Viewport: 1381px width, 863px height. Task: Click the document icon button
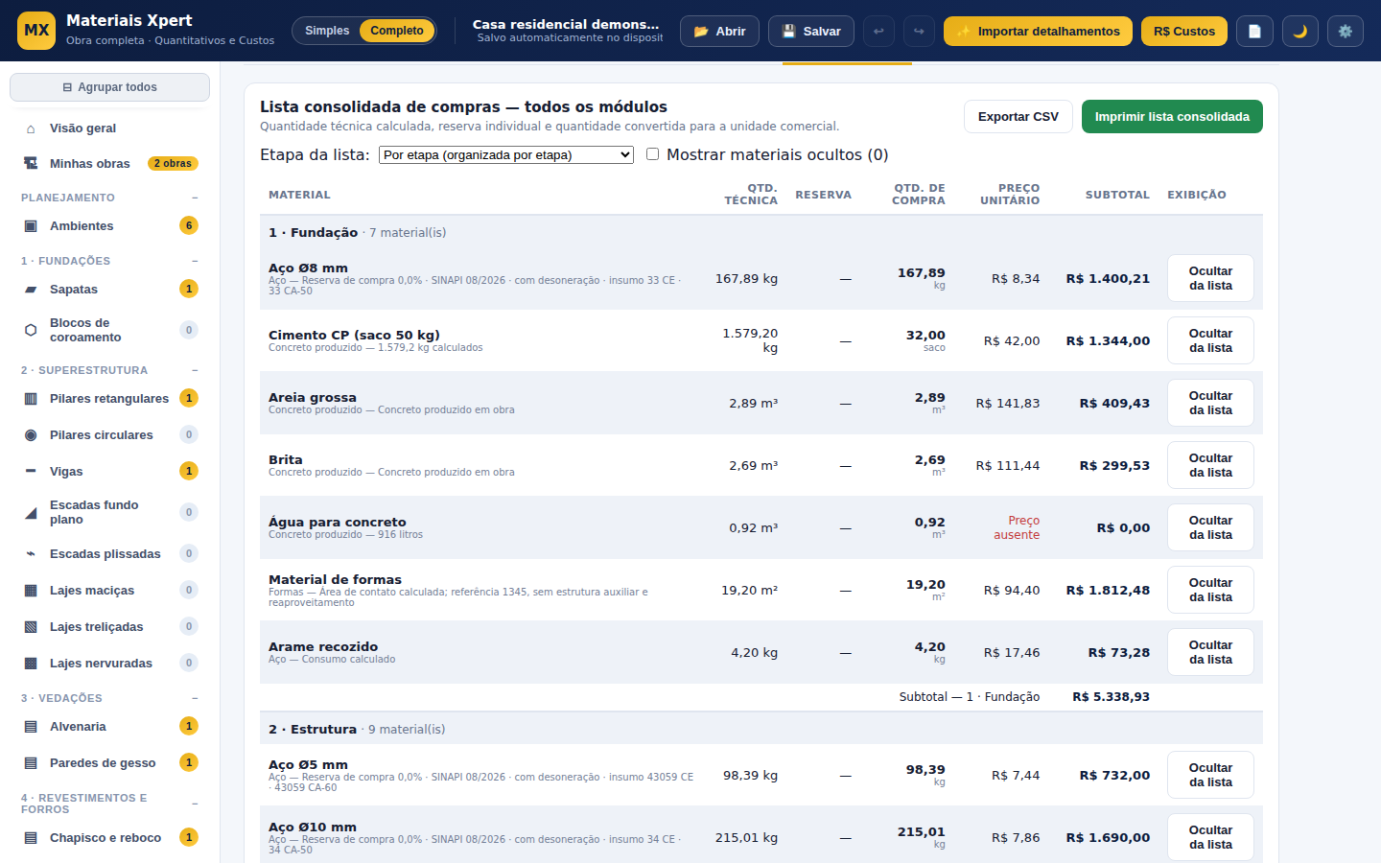[x=1254, y=32]
